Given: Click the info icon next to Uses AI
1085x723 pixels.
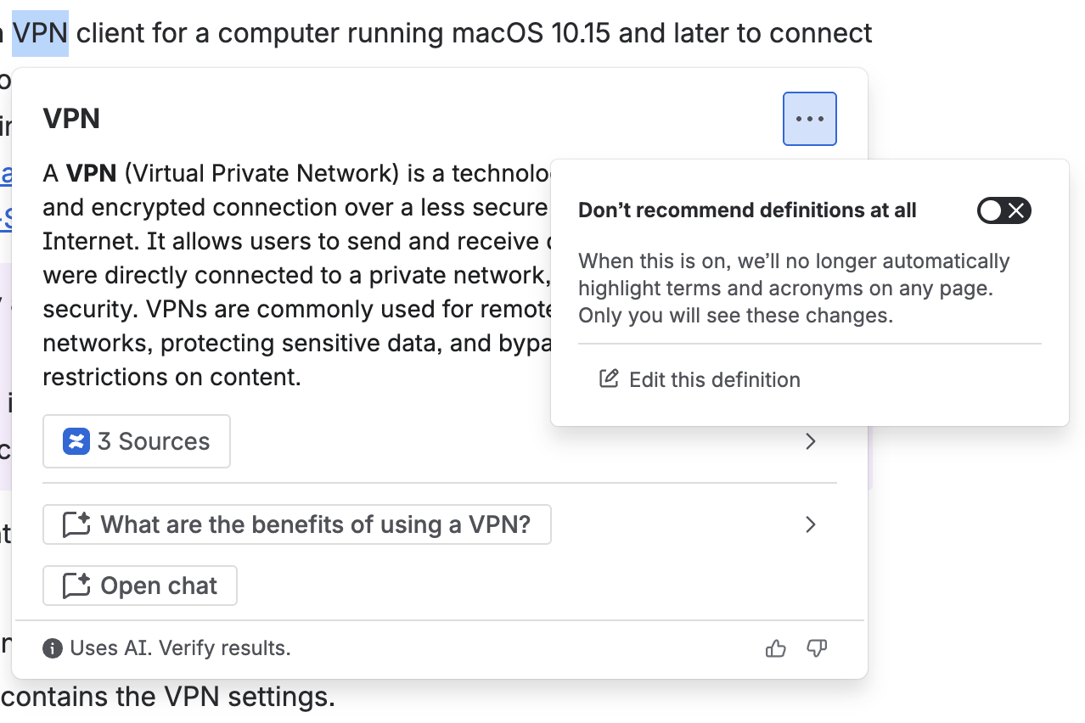Looking at the screenshot, I should [53, 647].
